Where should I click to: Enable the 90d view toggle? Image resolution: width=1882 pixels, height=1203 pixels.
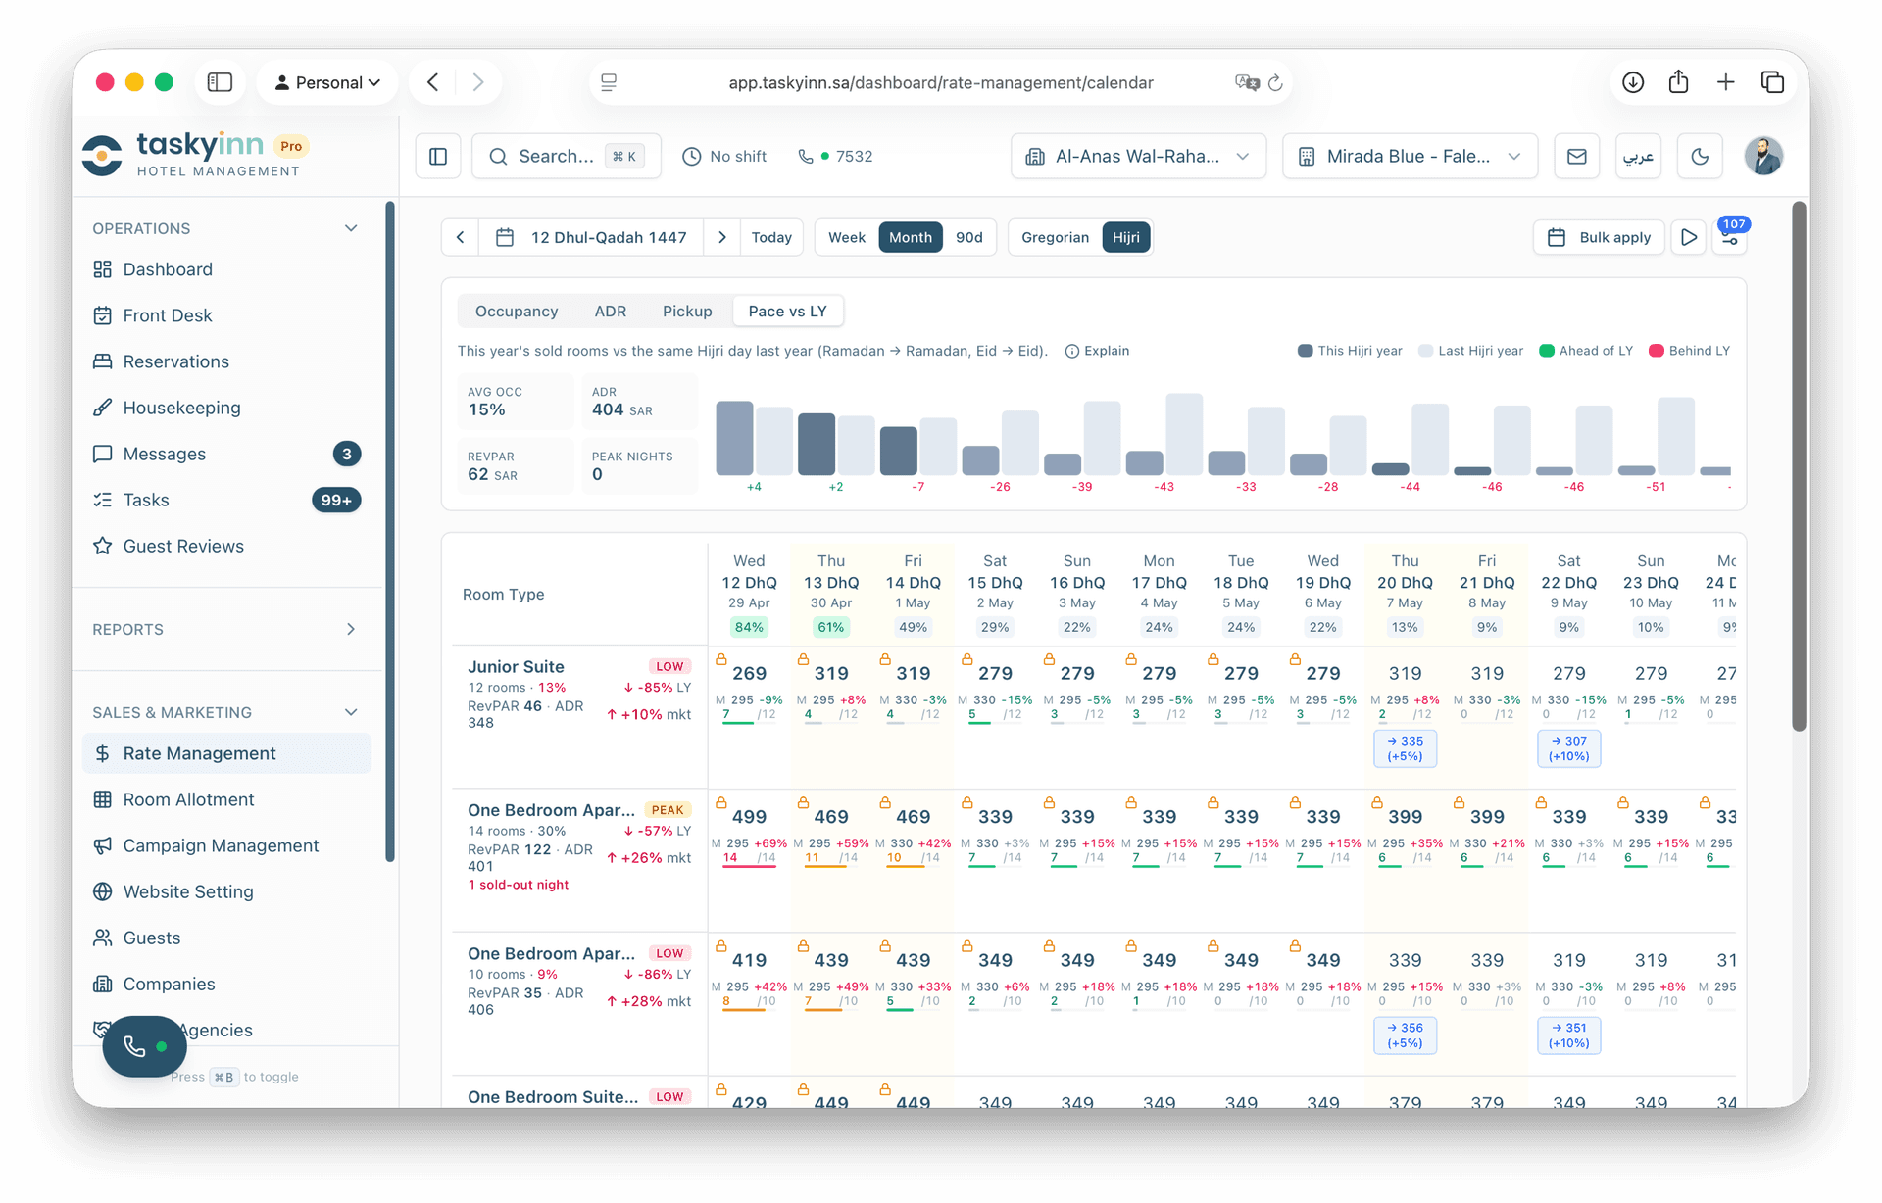point(969,237)
